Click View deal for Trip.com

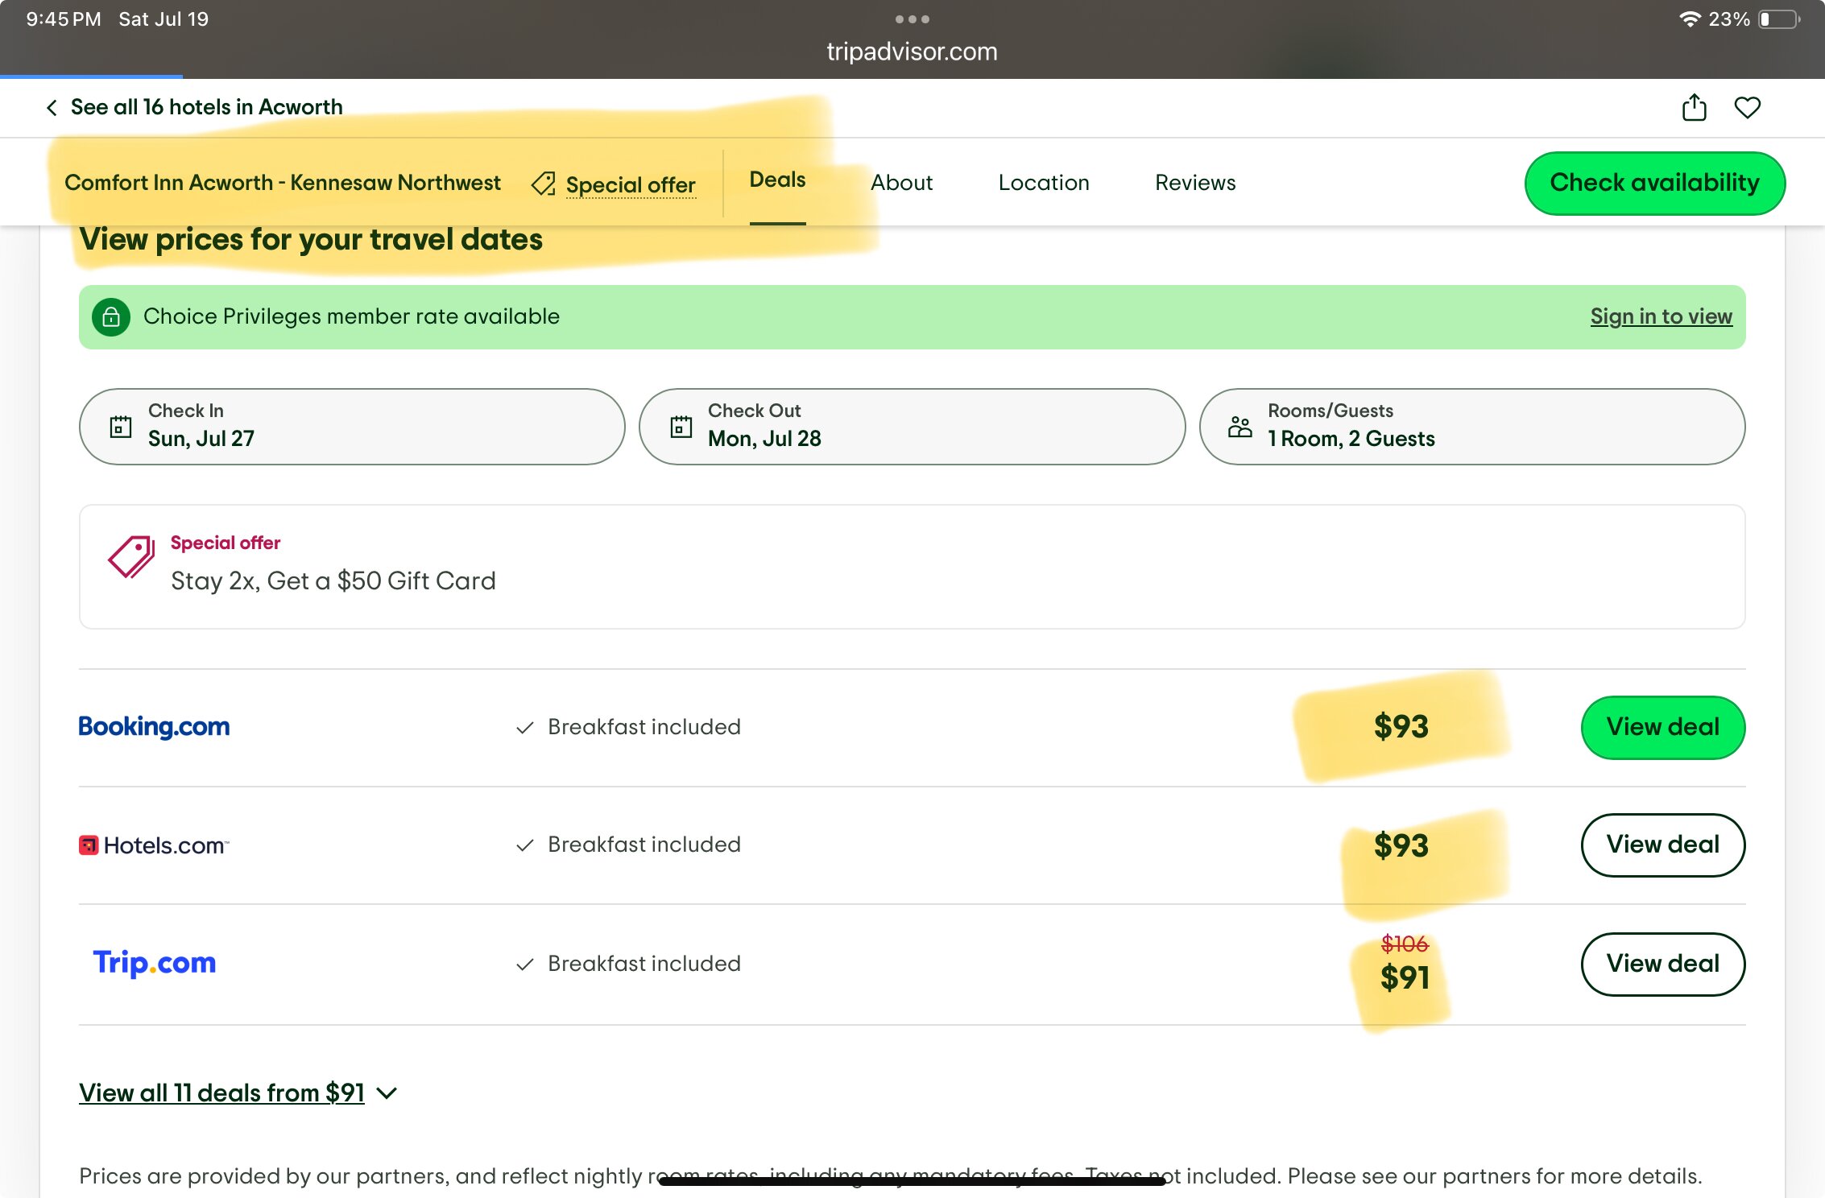(1662, 964)
